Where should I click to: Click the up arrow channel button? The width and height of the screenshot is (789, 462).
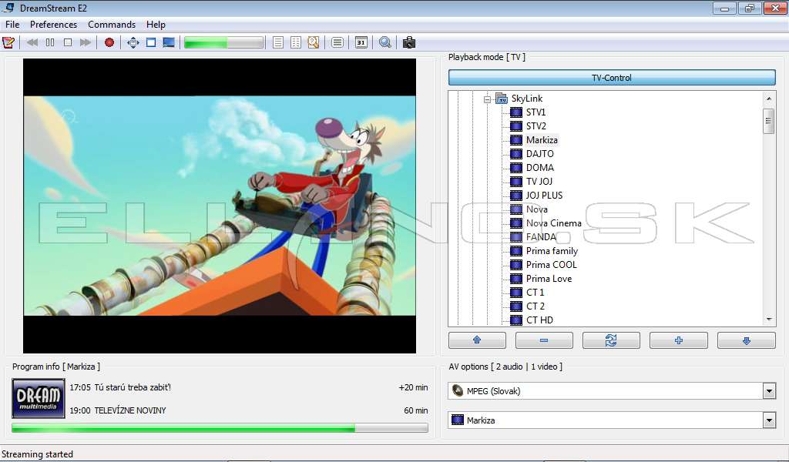[x=477, y=340]
